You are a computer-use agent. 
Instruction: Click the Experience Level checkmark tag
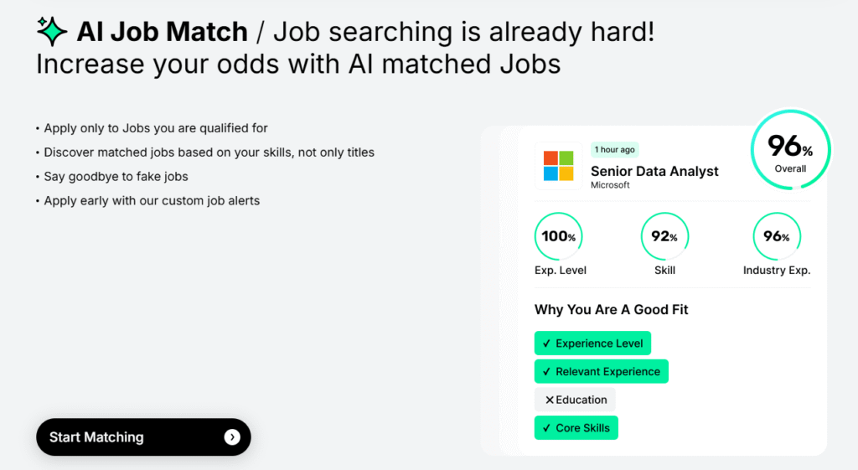pos(592,343)
